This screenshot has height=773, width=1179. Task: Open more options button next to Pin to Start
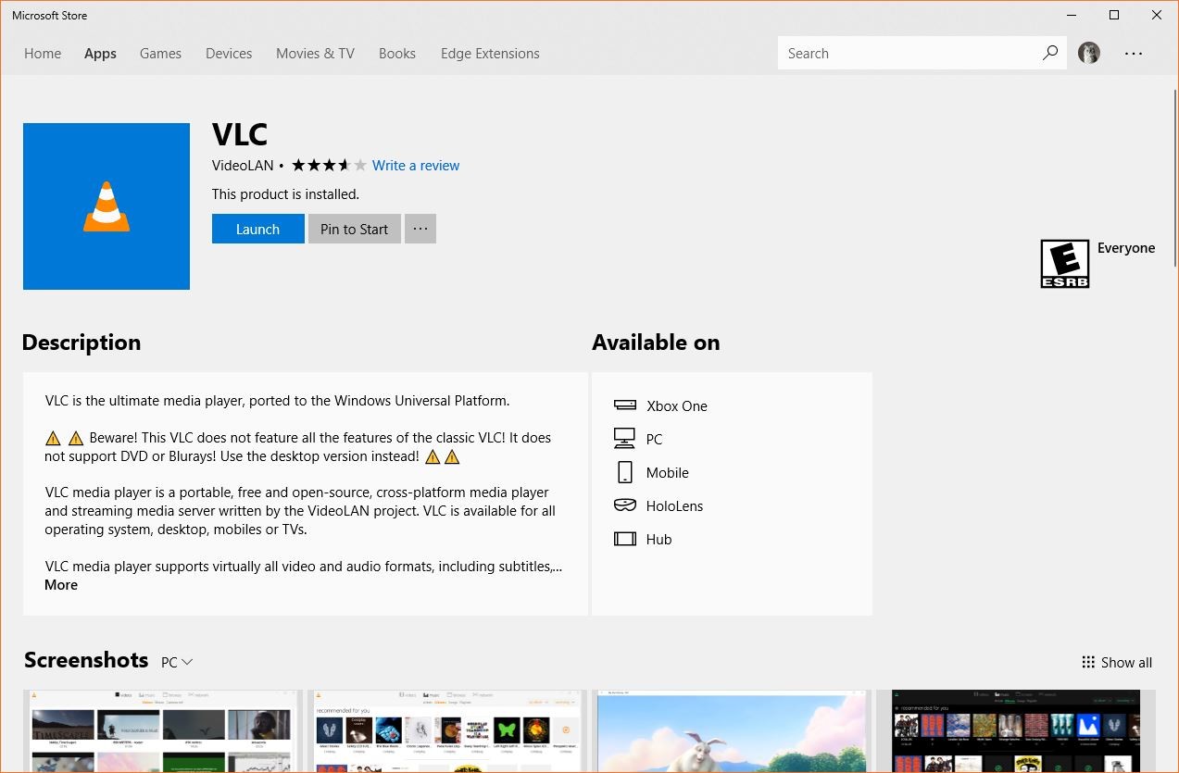click(420, 229)
